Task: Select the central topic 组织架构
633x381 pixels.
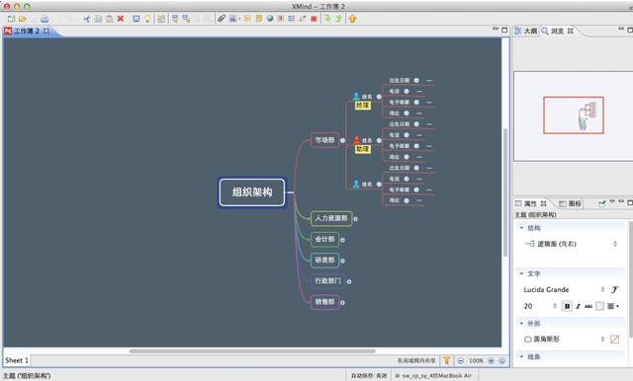Action: point(252,192)
